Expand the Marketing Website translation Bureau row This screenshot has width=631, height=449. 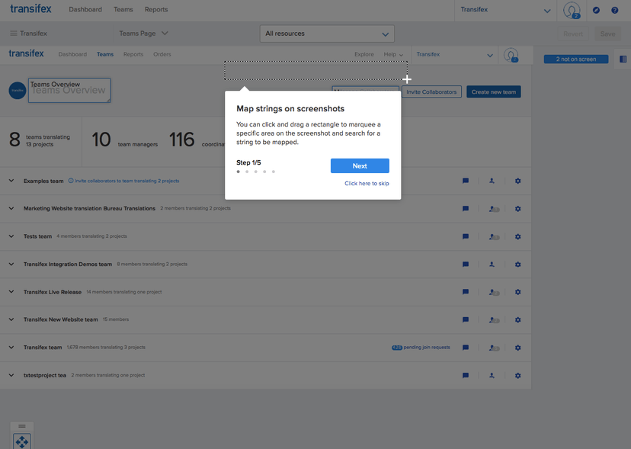[11, 209]
